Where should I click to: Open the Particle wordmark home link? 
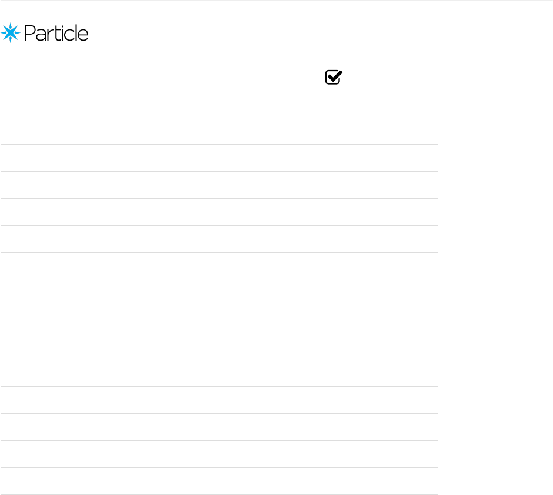[56, 33]
